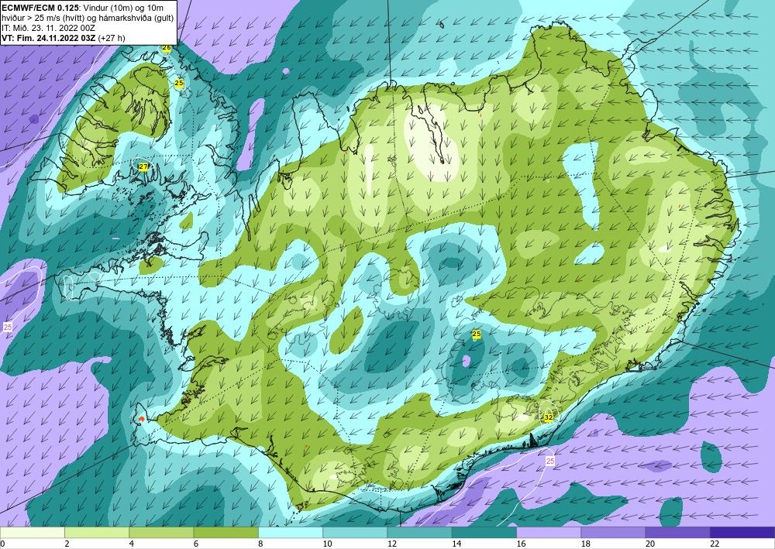Pick the 2–4 m/s light green swatch

pyautogui.click(x=97, y=533)
